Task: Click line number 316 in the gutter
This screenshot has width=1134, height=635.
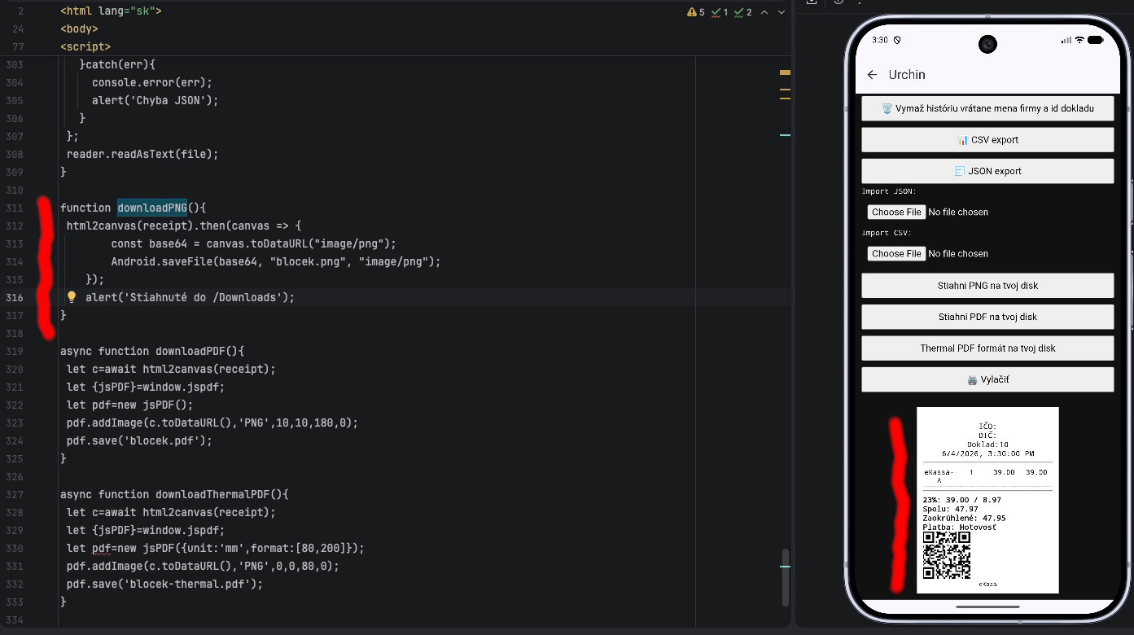Action: point(15,297)
